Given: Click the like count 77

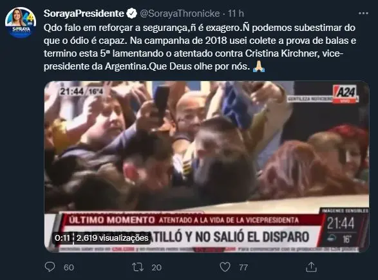Looking at the screenshot, I should pos(243,267).
